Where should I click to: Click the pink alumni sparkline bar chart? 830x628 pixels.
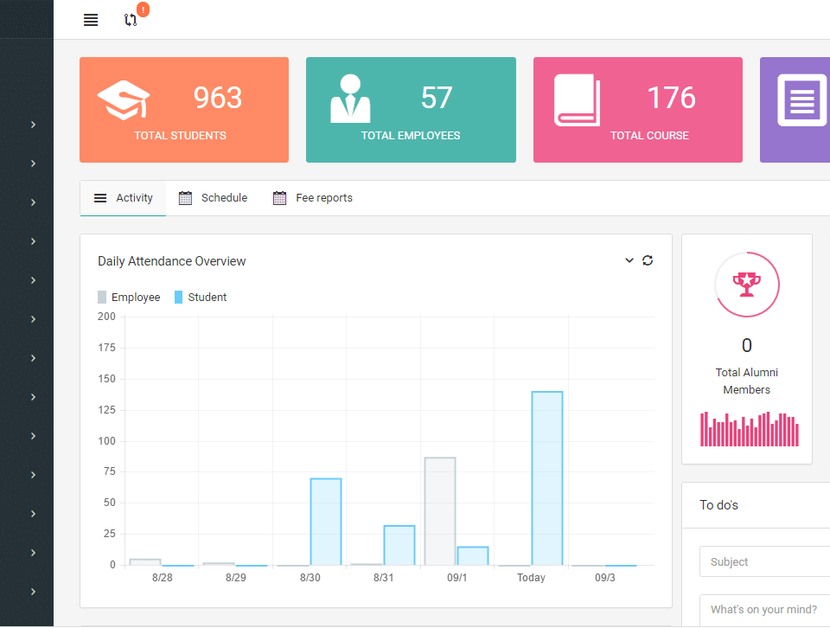[x=749, y=429]
